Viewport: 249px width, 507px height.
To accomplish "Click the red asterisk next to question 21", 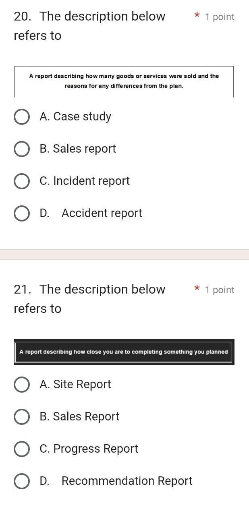I will pyautogui.click(x=196, y=289).
